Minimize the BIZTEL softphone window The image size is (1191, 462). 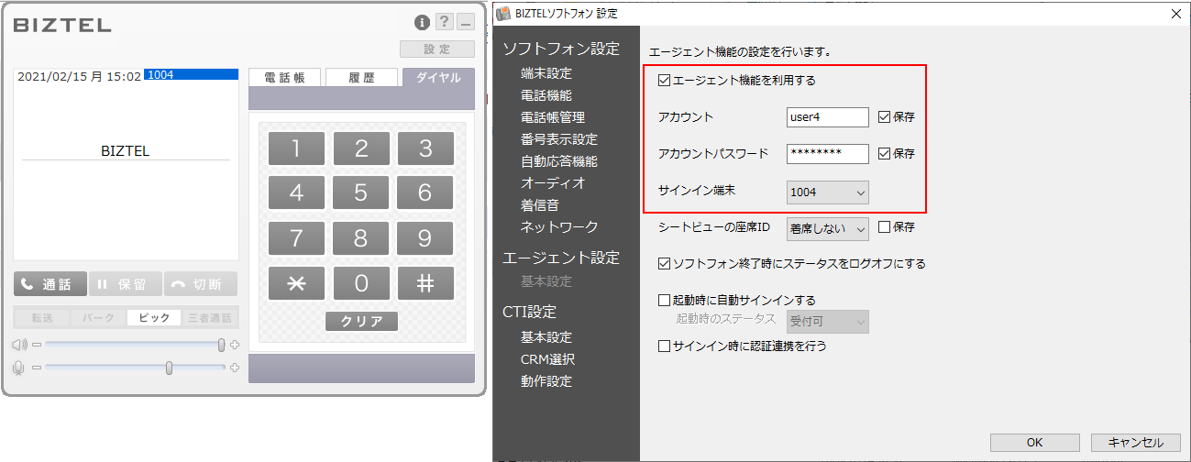[x=466, y=22]
